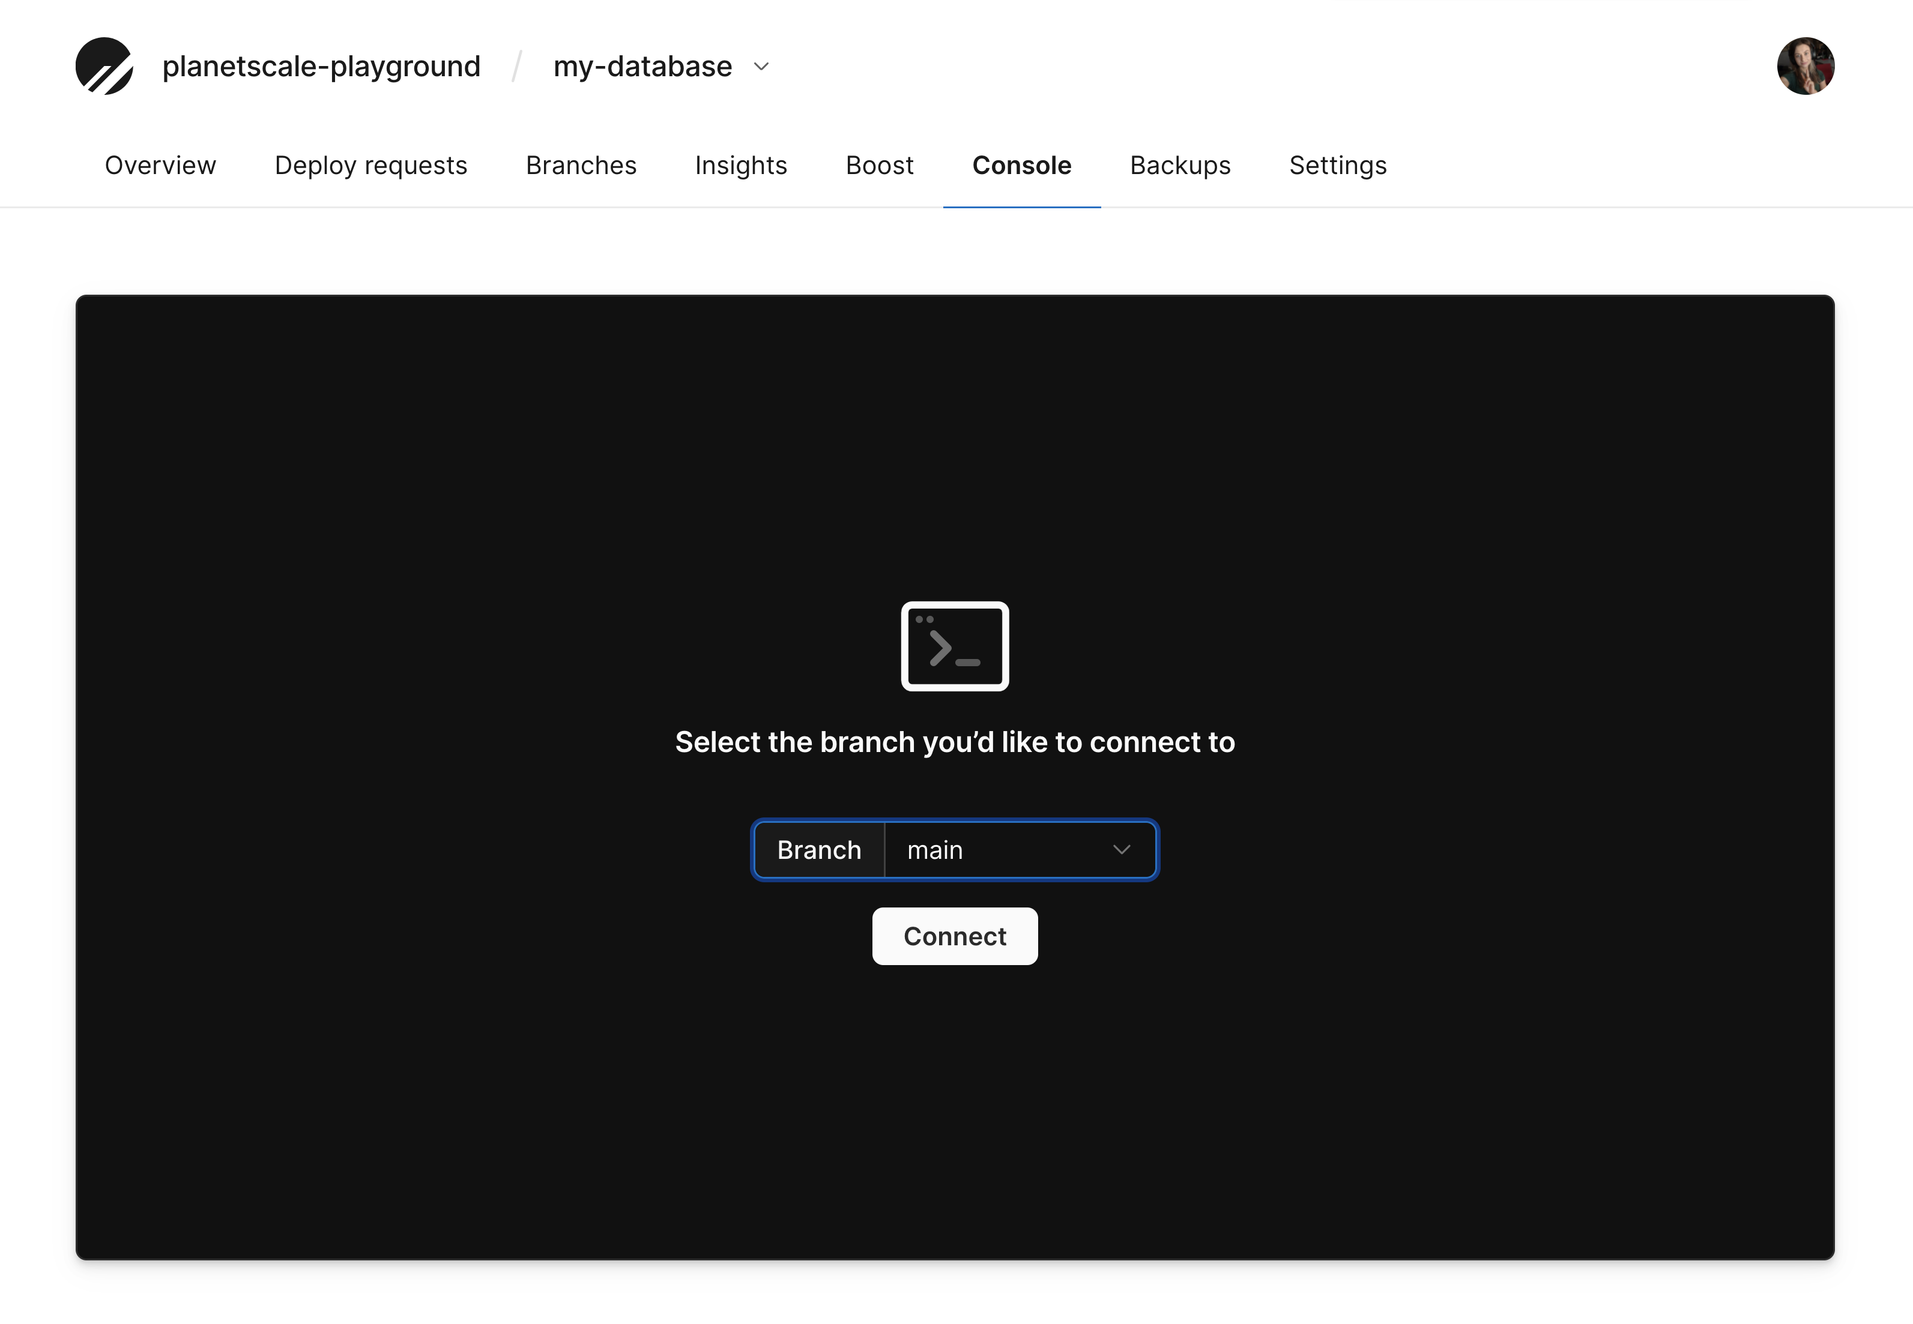
Task: Click the Connect button
Action: coord(955,934)
